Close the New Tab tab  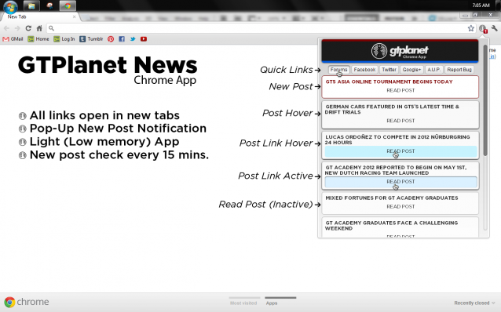coord(74,16)
